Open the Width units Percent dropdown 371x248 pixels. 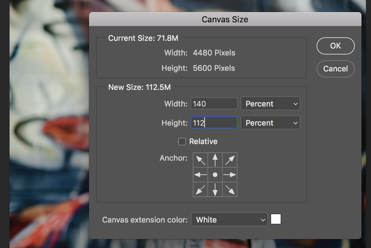270,103
